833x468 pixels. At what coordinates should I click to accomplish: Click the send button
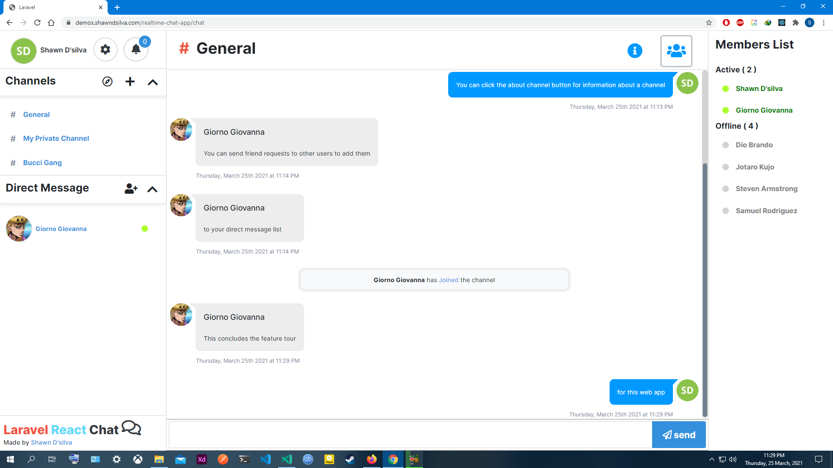click(679, 435)
